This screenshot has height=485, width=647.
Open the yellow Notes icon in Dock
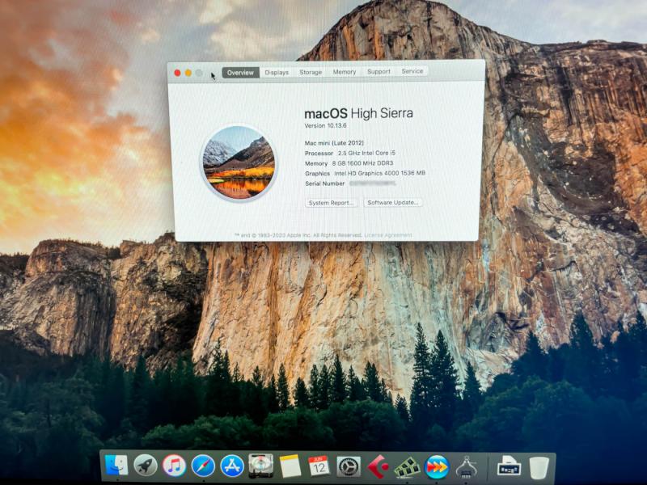290,466
